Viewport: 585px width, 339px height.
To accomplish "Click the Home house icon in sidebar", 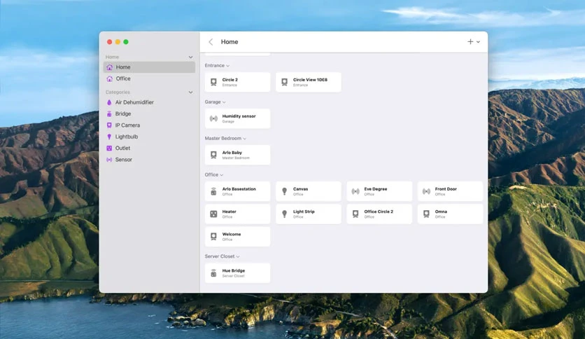I will (x=109, y=67).
